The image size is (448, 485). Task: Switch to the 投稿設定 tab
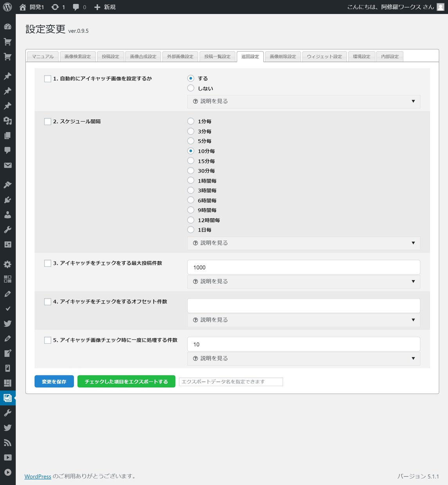tap(110, 56)
